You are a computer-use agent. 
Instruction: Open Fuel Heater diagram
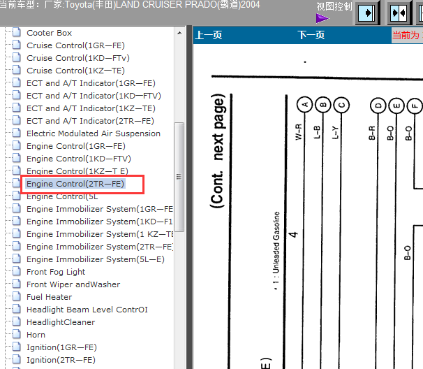[49, 297]
